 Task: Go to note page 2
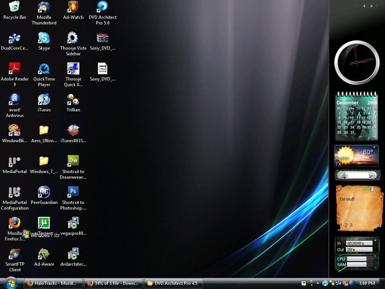tap(346, 225)
